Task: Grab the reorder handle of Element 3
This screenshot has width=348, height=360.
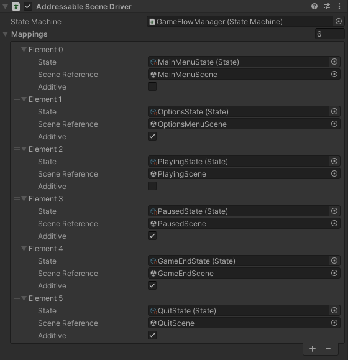Action: pyautogui.click(x=17, y=198)
